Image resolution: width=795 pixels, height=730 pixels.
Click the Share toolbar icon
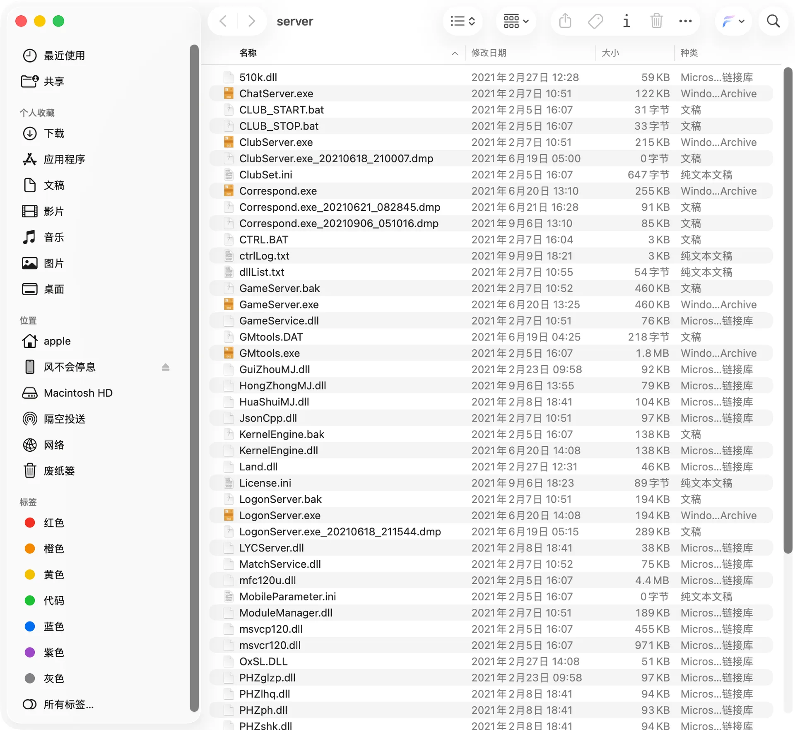click(x=565, y=21)
